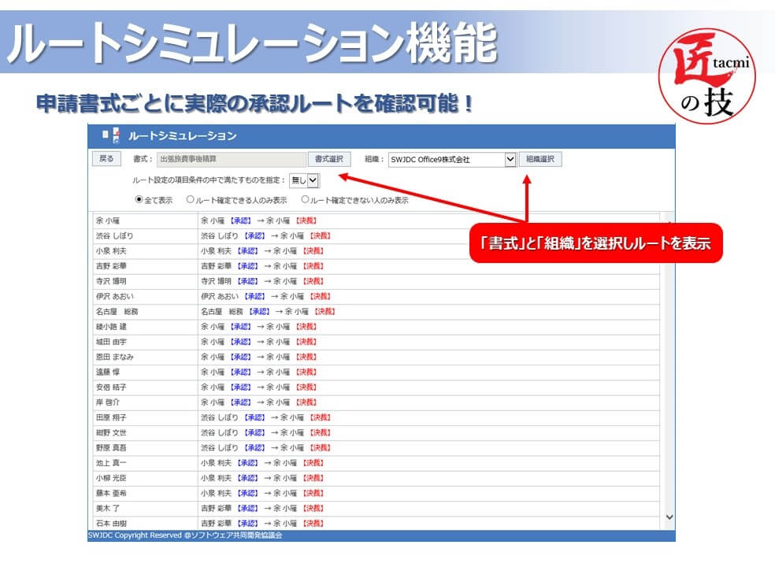Click the 石本 由樹 row at list bottom
775x567 pixels.
111,523
